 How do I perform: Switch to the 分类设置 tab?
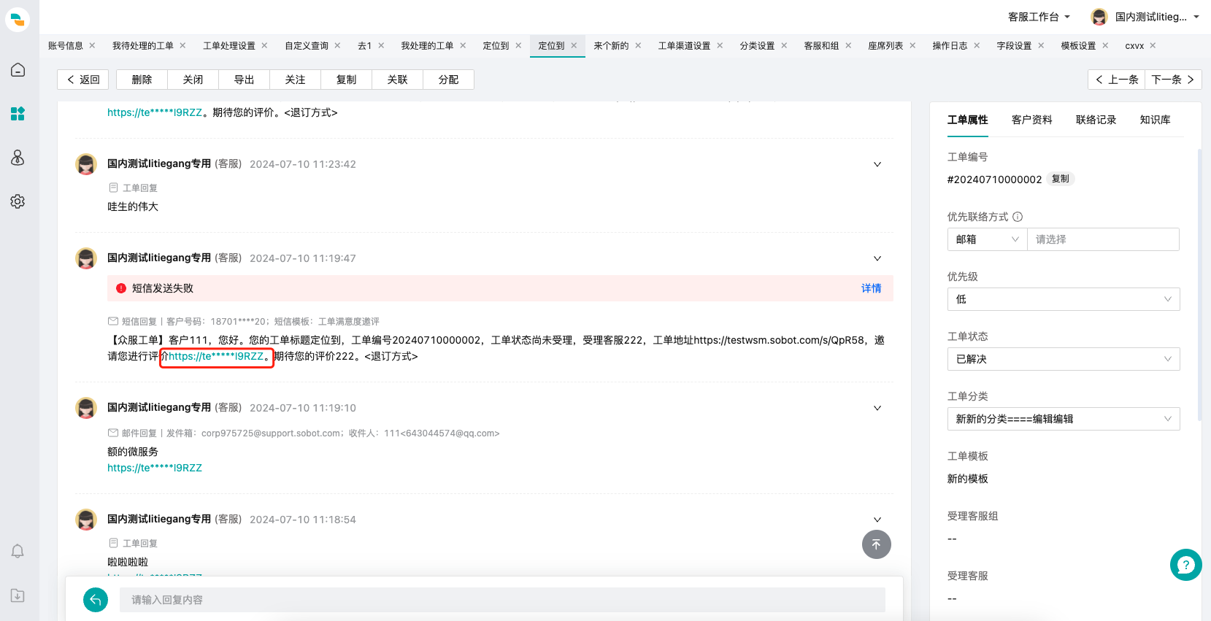tap(757, 45)
